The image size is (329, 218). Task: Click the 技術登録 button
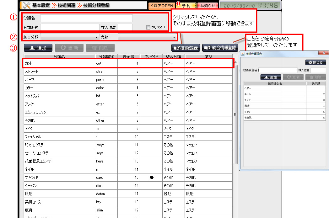186,48
